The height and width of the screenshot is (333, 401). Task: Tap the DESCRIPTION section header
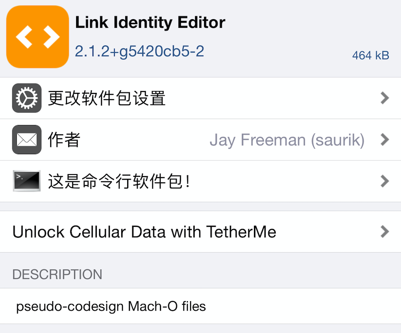point(57,274)
